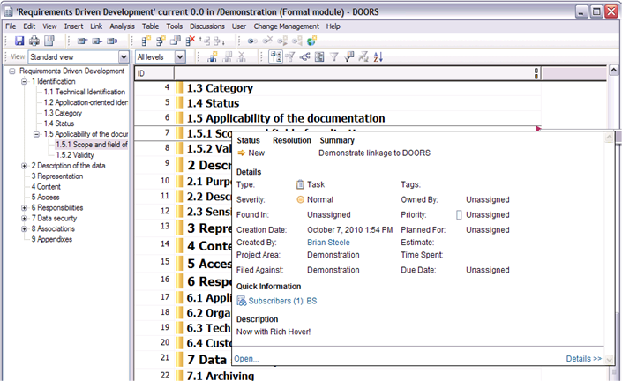Expand the 8 Associations node
The height and width of the screenshot is (381, 622).
tap(24, 228)
